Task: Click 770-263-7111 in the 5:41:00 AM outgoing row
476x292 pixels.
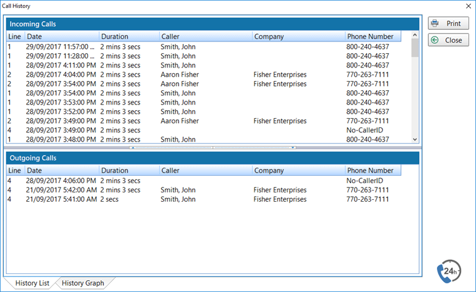Action: pos(368,199)
